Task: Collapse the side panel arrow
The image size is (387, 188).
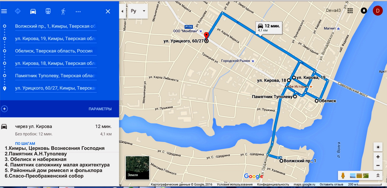Action: [x=122, y=11]
